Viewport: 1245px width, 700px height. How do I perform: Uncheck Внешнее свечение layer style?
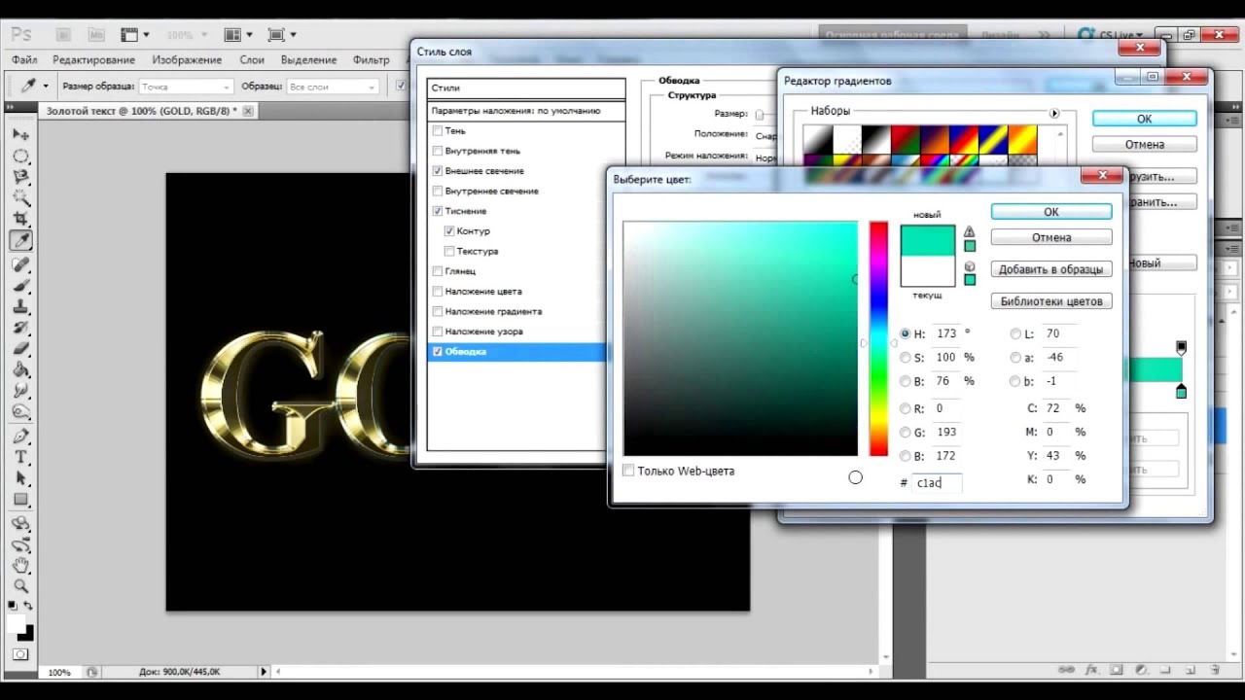click(x=438, y=171)
